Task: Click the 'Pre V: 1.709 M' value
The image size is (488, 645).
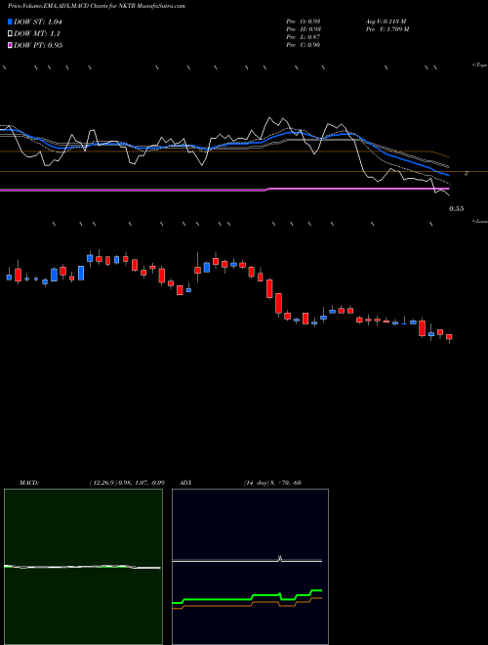Action: tap(386, 29)
